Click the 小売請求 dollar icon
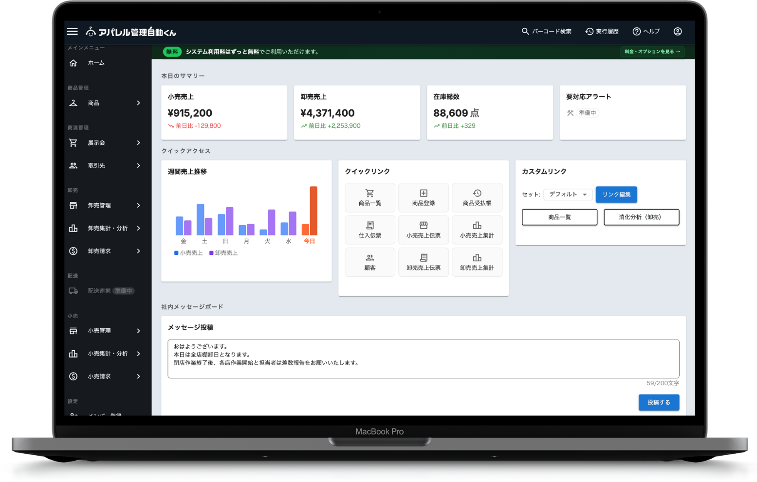757x482 pixels. tap(74, 377)
